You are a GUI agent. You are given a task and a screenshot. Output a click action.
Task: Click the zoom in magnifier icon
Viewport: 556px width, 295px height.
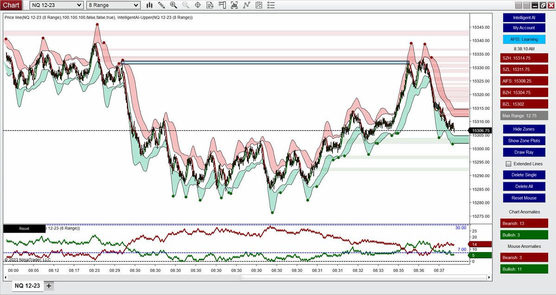(x=173, y=5)
